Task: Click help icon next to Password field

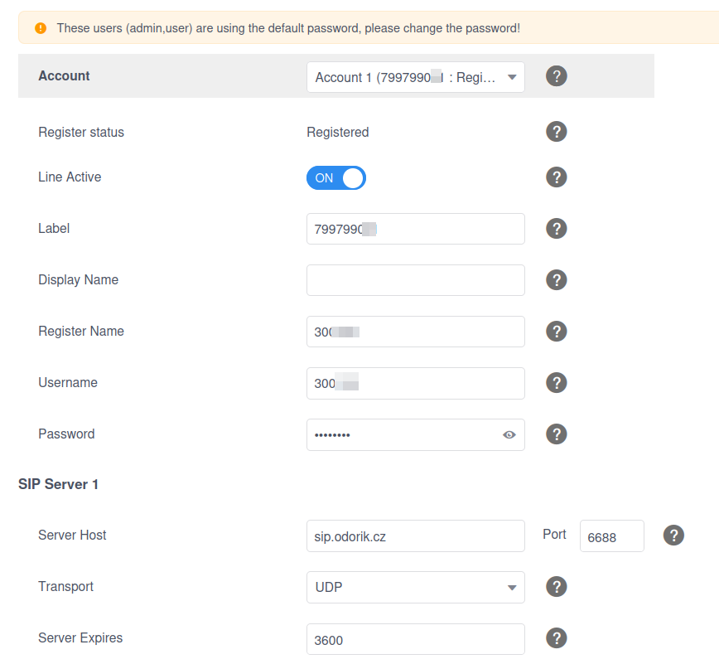Action: [x=556, y=434]
